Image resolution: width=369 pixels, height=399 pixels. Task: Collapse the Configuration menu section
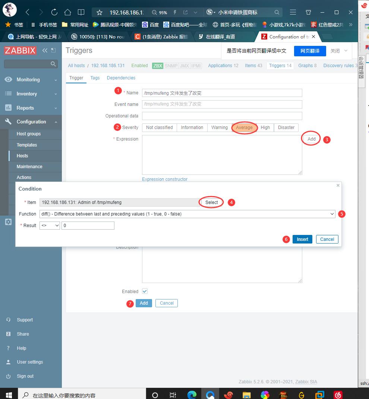[x=56, y=122]
